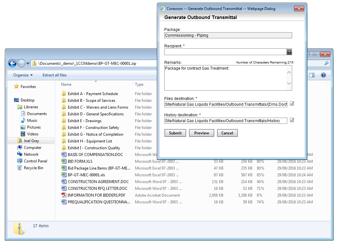Open the Recipient dropdown arrow
This screenshot has width=337, height=243.
tap(289, 52)
